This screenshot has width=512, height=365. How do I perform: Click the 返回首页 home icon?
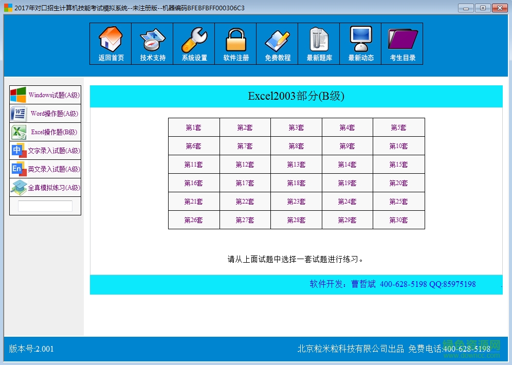point(110,44)
